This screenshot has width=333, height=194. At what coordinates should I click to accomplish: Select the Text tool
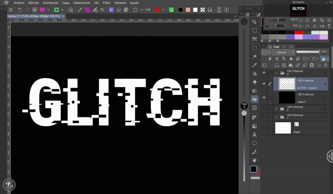pyautogui.click(x=254, y=135)
